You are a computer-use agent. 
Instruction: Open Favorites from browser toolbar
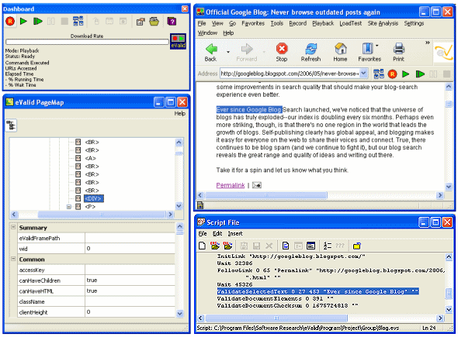pos(370,53)
